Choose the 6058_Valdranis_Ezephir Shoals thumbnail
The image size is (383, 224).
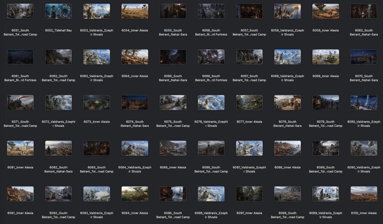tap(288, 11)
